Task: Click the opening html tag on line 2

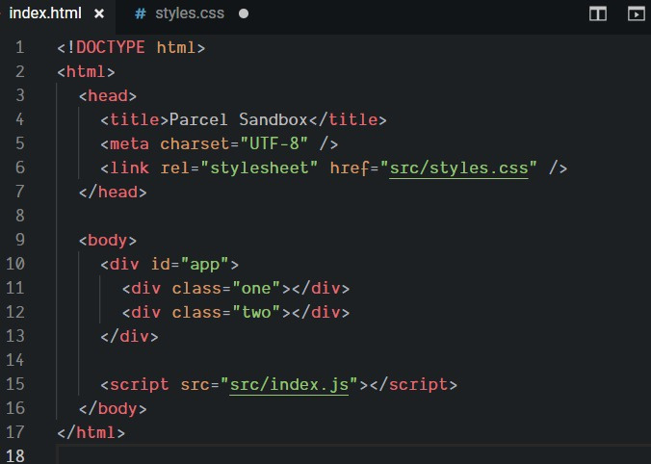Action: (x=86, y=72)
